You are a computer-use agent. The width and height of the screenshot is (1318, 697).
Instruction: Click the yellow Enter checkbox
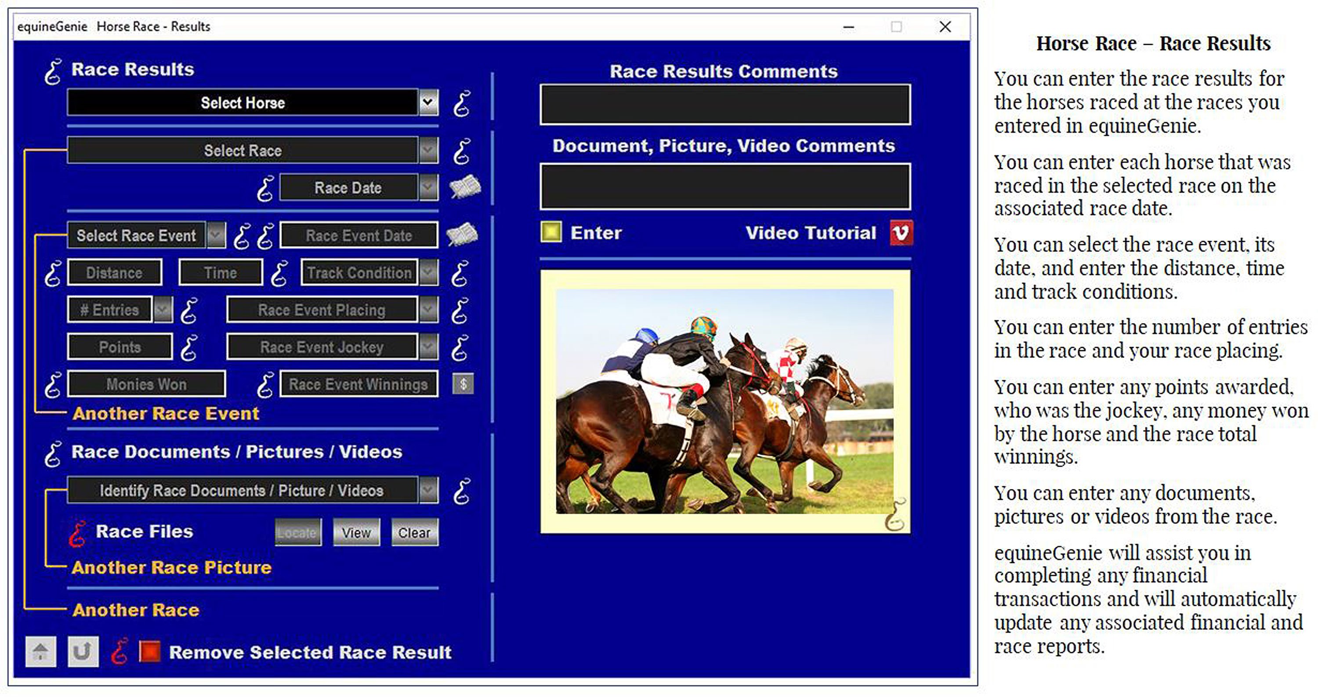[551, 233]
